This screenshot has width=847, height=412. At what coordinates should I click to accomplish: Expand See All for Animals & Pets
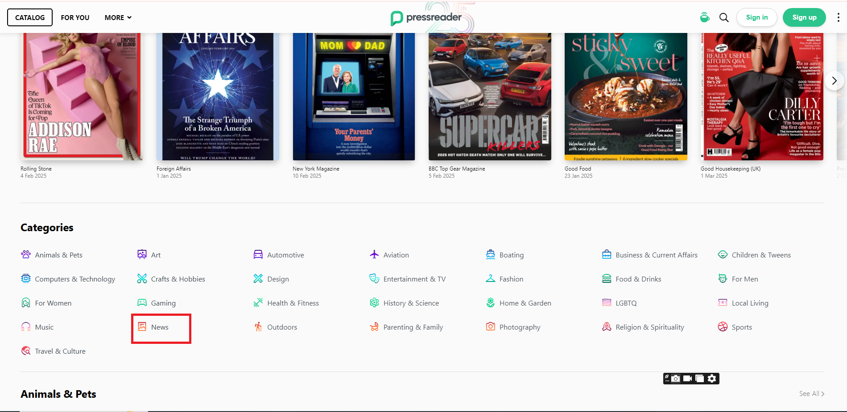(811, 394)
